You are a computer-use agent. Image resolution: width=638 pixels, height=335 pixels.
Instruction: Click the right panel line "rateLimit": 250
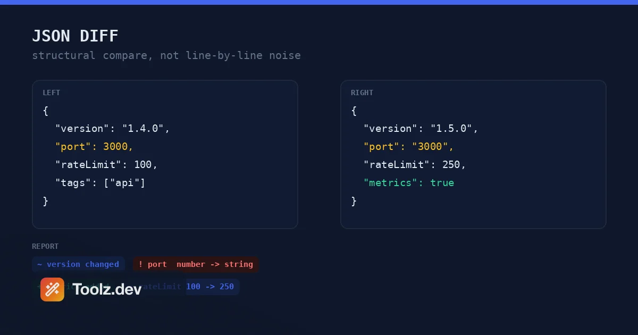coord(415,165)
